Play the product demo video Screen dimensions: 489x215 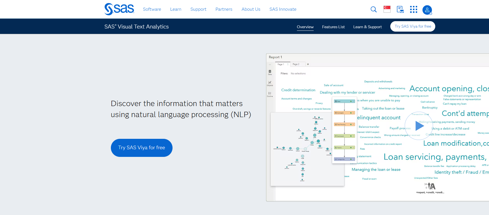pyautogui.click(x=419, y=126)
